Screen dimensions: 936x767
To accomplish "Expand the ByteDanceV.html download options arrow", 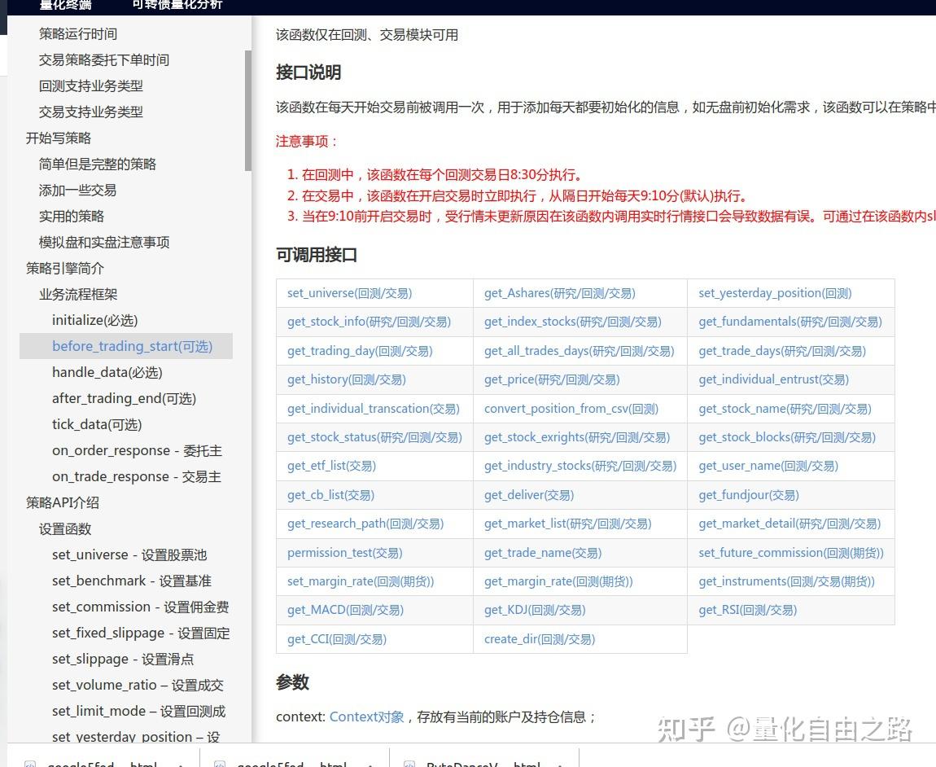I will pos(560,764).
